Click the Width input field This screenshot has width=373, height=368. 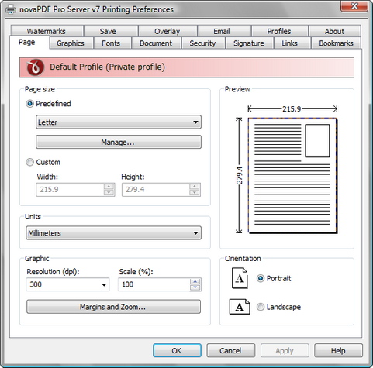(70, 190)
